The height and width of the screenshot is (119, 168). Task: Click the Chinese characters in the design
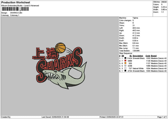point(46,54)
